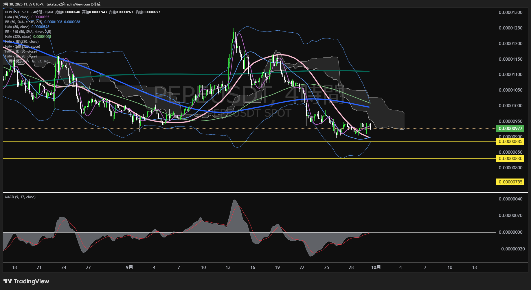Click the low price 安値0.00000921
Screen dimensions: 531x290
121,12
